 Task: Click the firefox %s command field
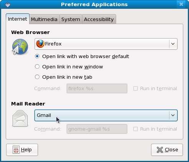[97, 89]
